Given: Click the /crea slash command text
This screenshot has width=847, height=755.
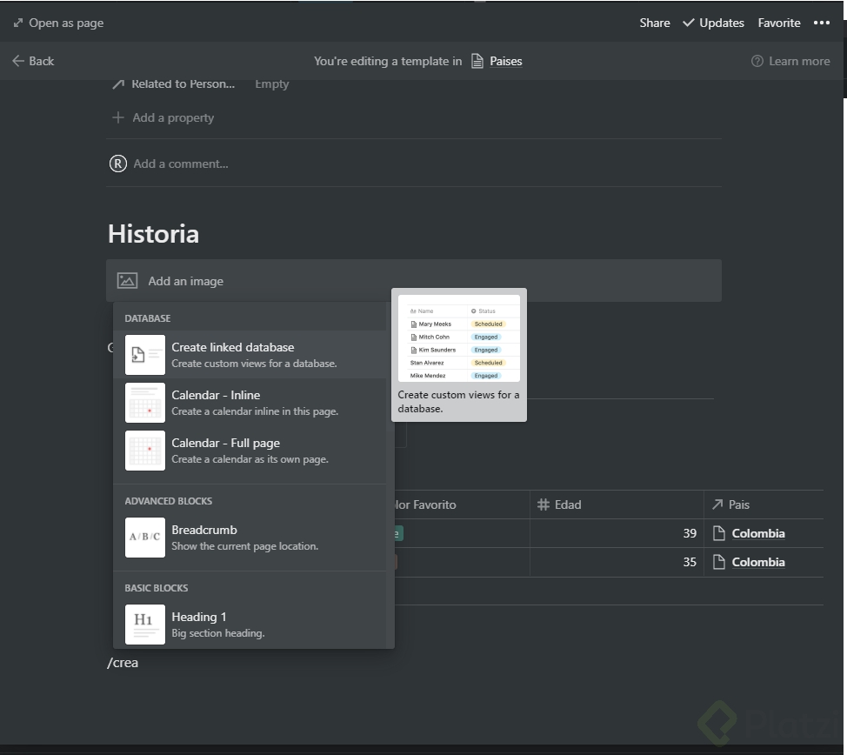Looking at the screenshot, I should [x=123, y=663].
